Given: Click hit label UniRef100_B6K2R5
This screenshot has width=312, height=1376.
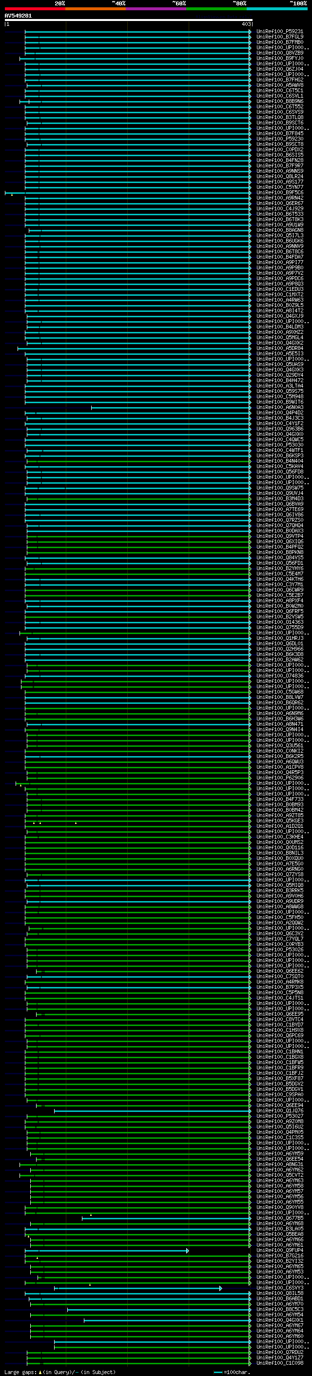Looking at the screenshot, I should (279, 757).
